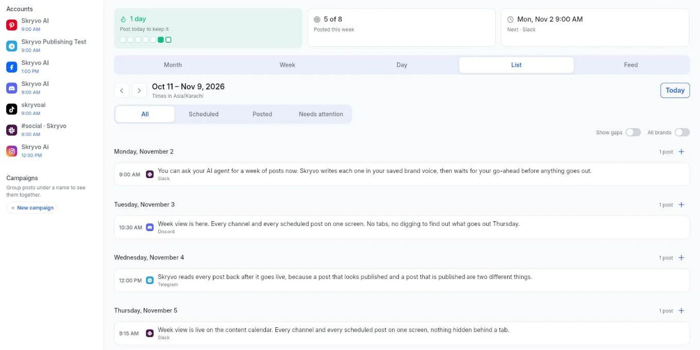Go to the previous date range arrow
The image size is (700, 350).
click(x=122, y=91)
